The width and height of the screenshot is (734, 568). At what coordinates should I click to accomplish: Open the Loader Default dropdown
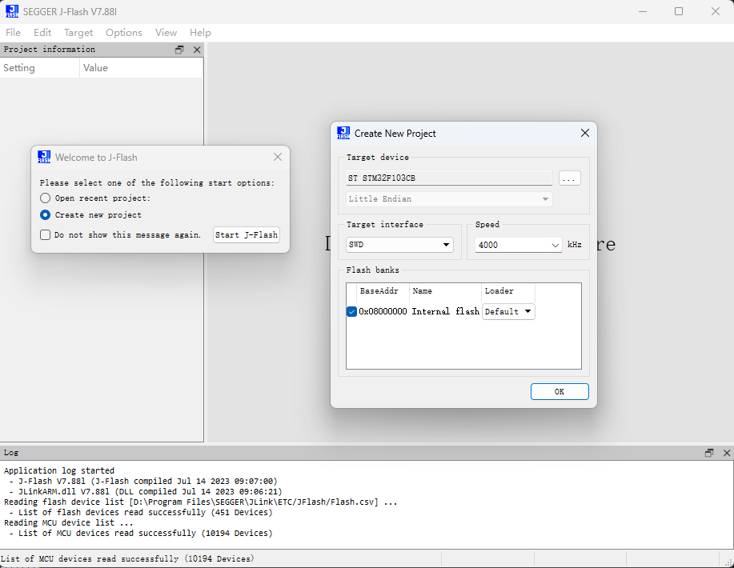[x=508, y=312]
